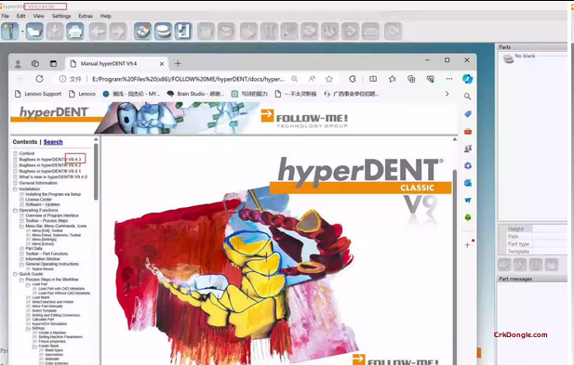The image size is (574, 365).
Task: Collapse Process Steps in the Workflow folder
Action: (21, 280)
